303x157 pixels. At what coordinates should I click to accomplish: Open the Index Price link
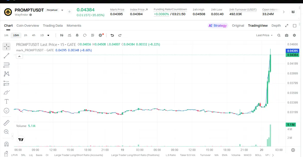[x=139, y=9]
